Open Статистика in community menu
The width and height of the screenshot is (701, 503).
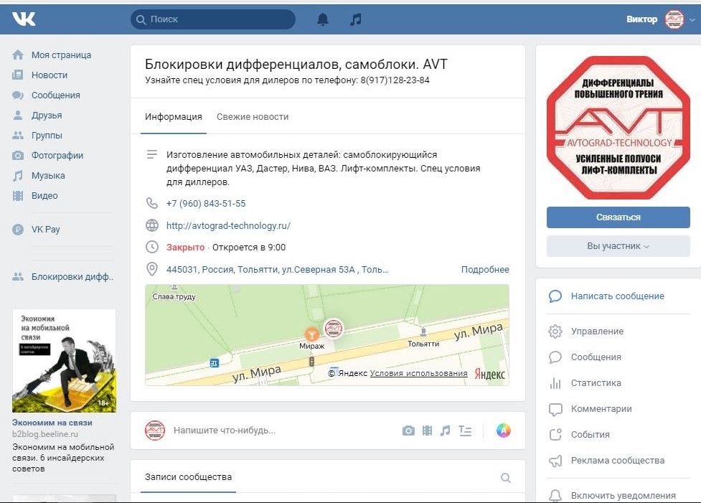coord(596,383)
